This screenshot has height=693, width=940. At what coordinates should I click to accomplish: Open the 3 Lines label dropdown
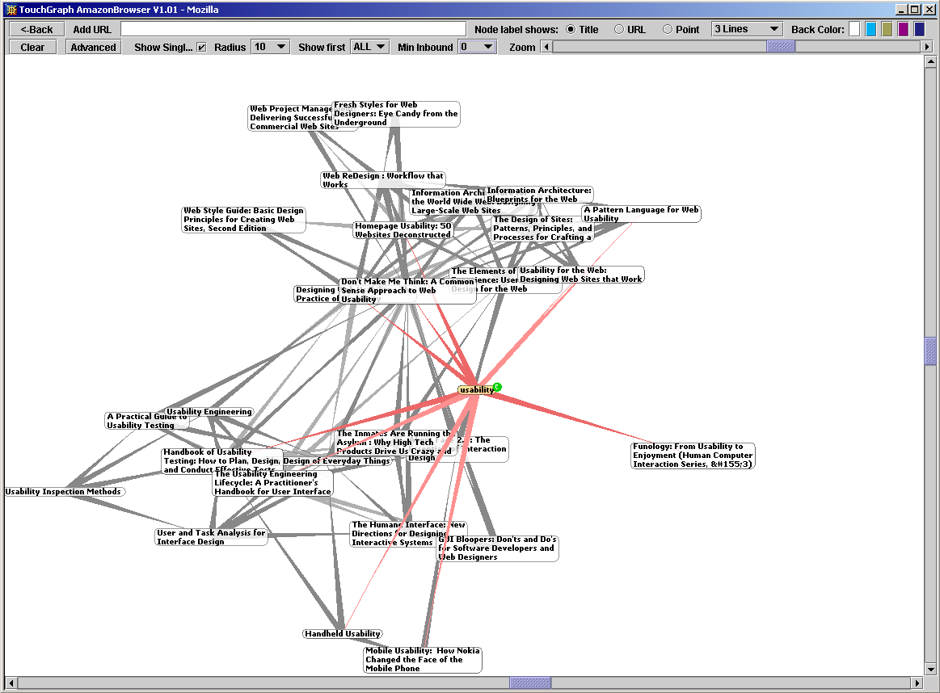point(746,29)
